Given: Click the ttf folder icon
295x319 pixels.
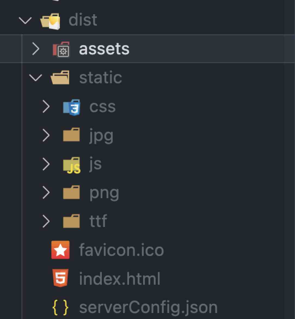Looking at the screenshot, I should (72, 221).
